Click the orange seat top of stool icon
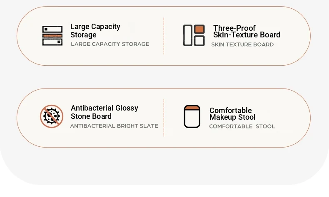This screenshot has width=329, height=197. point(192,108)
